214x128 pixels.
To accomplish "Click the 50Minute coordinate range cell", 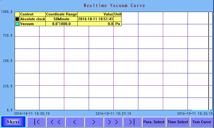I will (x=61, y=19).
